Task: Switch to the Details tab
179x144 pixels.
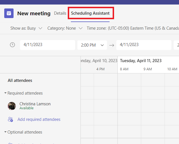Action: (x=60, y=13)
